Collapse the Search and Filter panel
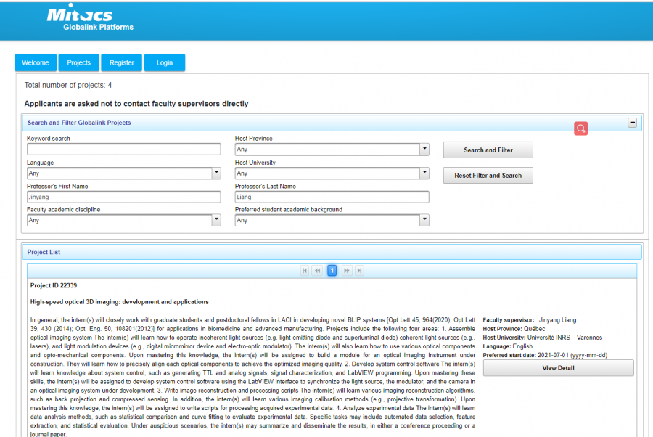 pos(632,123)
